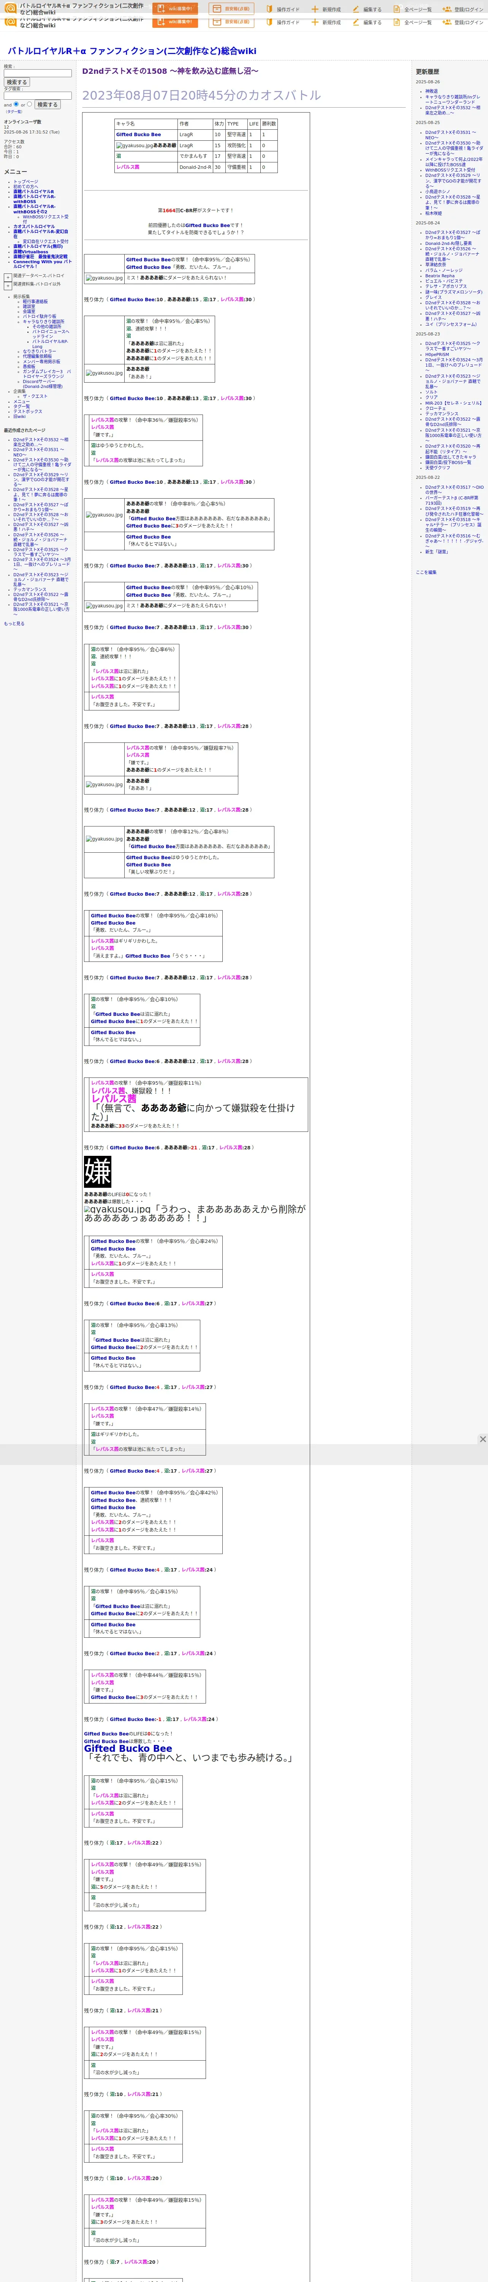Open キャラなりきり雑談所 sidebar link
Image resolution: width=488 pixels, height=2282 pixels.
[x=43, y=321]
